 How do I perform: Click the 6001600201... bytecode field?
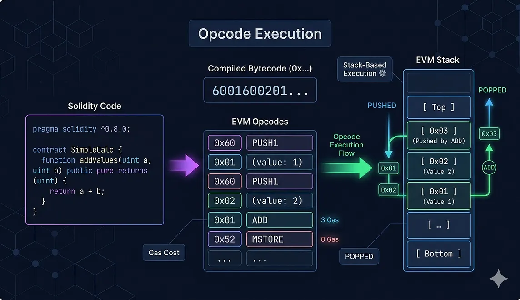click(260, 91)
